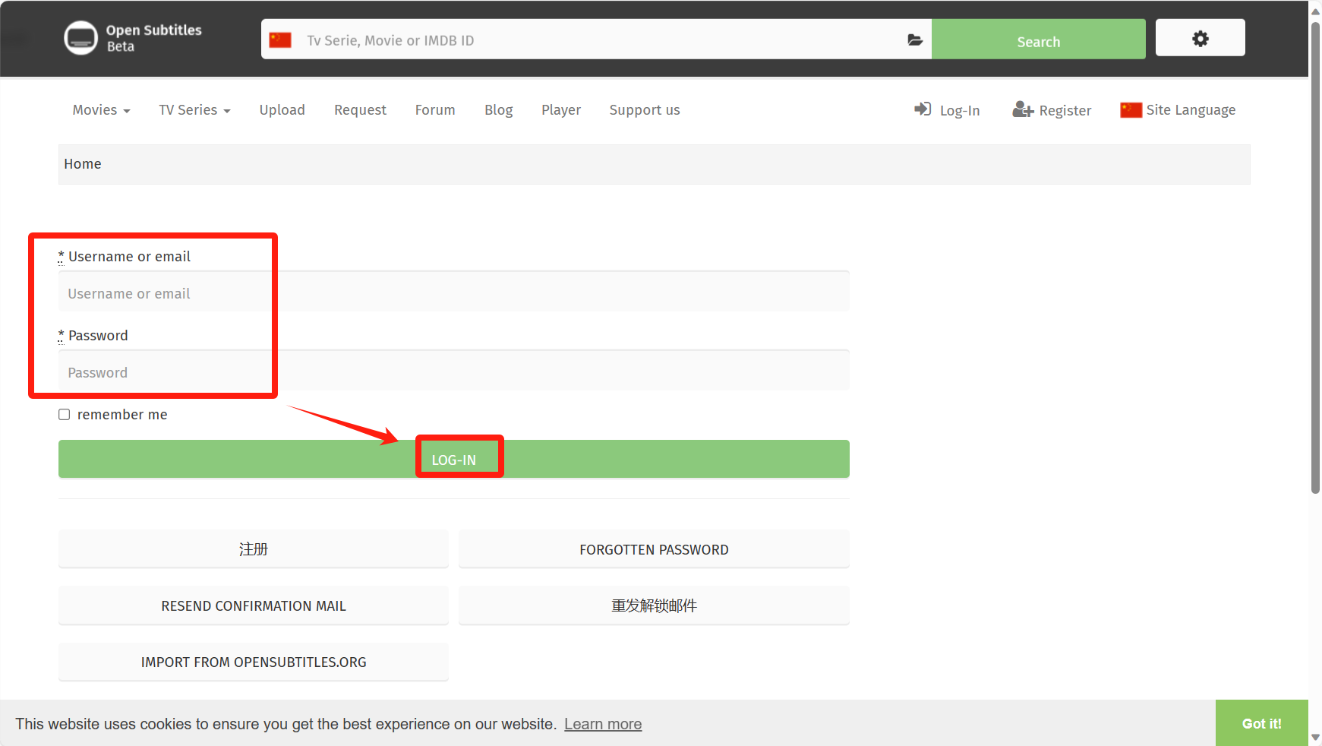1322x746 pixels.
Task: Click the Site Language flag icon
Action: click(1130, 109)
